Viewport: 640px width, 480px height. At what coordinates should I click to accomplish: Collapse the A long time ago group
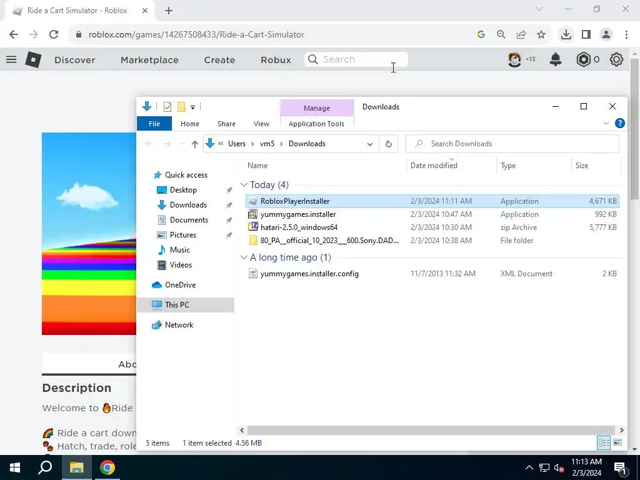tap(244, 257)
